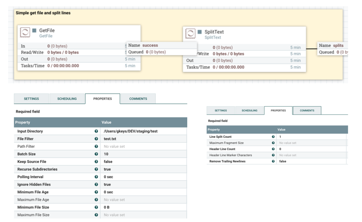Click the SplitText processor icon
The image size is (362, 222).
[x=190, y=34]
